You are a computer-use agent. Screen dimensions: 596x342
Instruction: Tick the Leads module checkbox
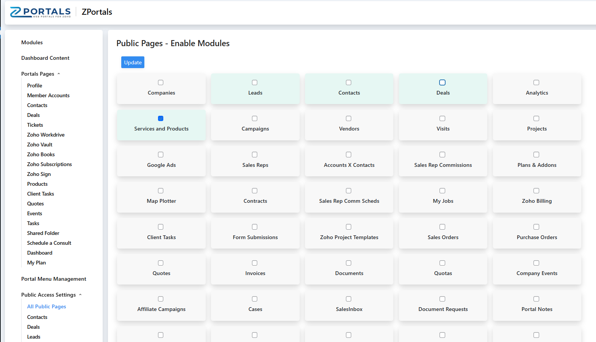click(255, 82)
